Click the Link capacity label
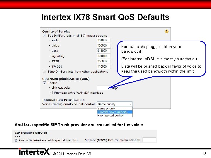Viewport: 211px width, 158px height. pyautogui.click(x=61, y=88)
